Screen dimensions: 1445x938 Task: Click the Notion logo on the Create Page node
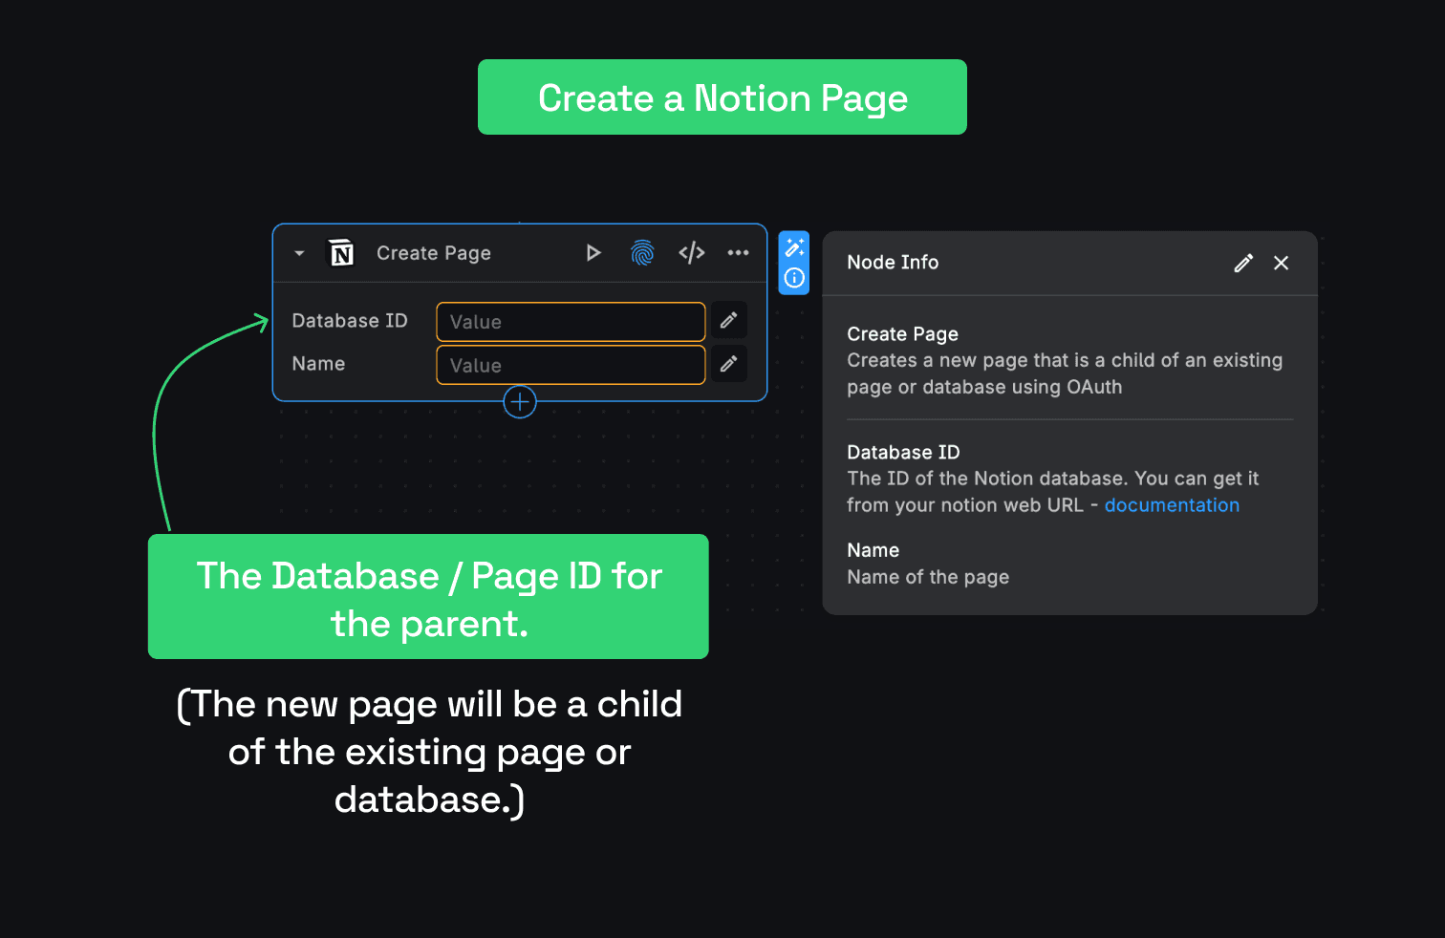pos(341,252)
